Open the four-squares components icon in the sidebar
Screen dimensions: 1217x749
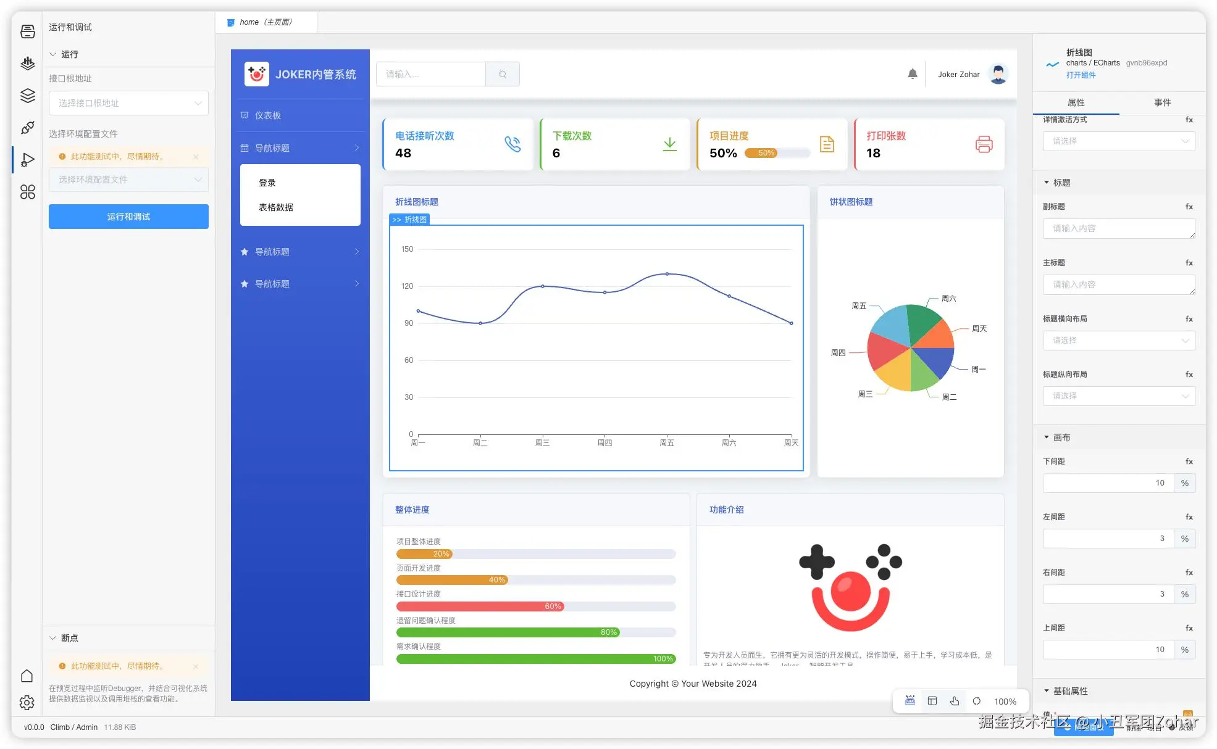(x=27, y=192)
